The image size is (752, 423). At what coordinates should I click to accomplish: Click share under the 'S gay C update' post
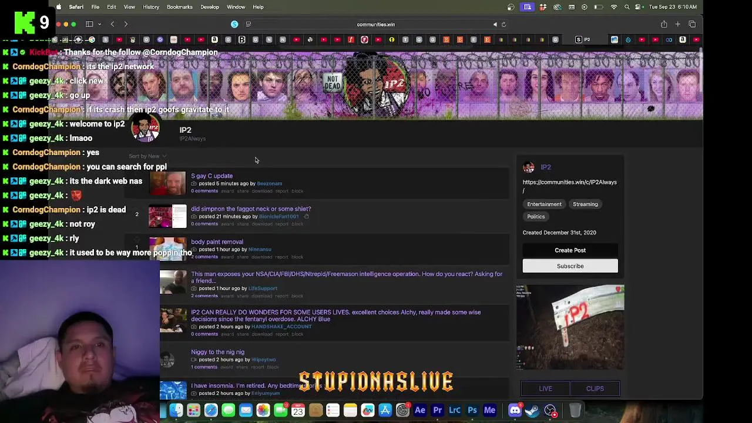[x=243, y=191]
